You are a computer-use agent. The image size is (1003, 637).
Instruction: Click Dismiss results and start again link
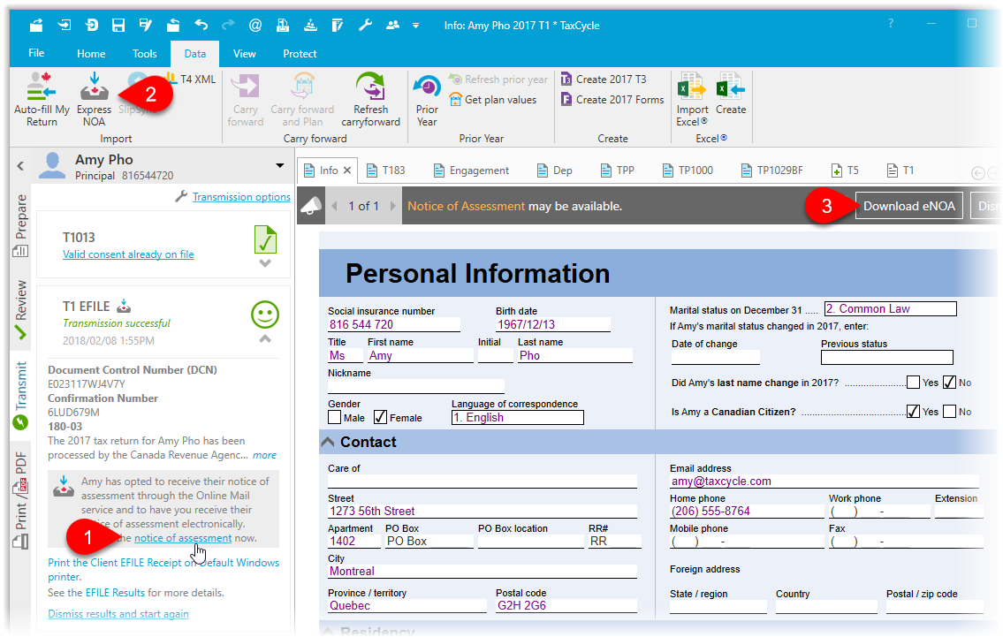(118, 614)
